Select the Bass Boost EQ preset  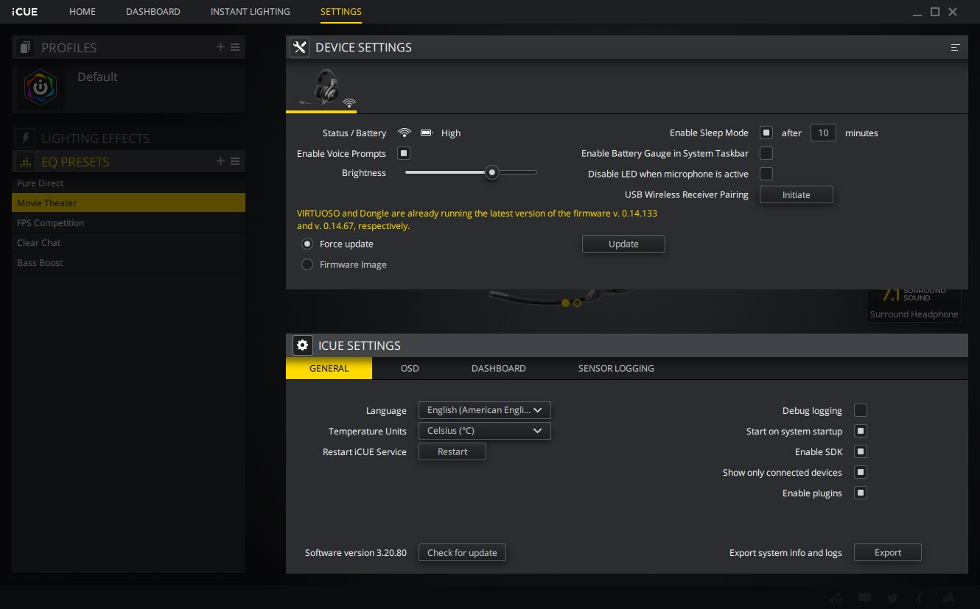[128, 262]
